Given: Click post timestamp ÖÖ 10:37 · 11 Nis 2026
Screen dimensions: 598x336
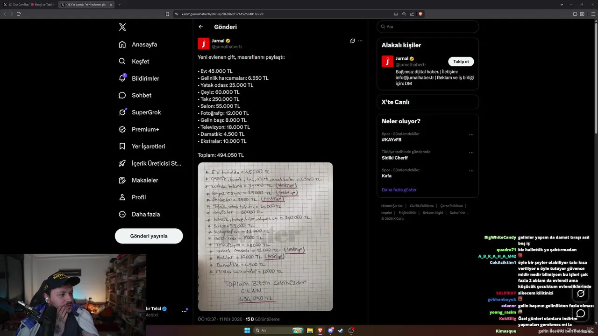Looking at the screenshot, I should click(220, 319).
